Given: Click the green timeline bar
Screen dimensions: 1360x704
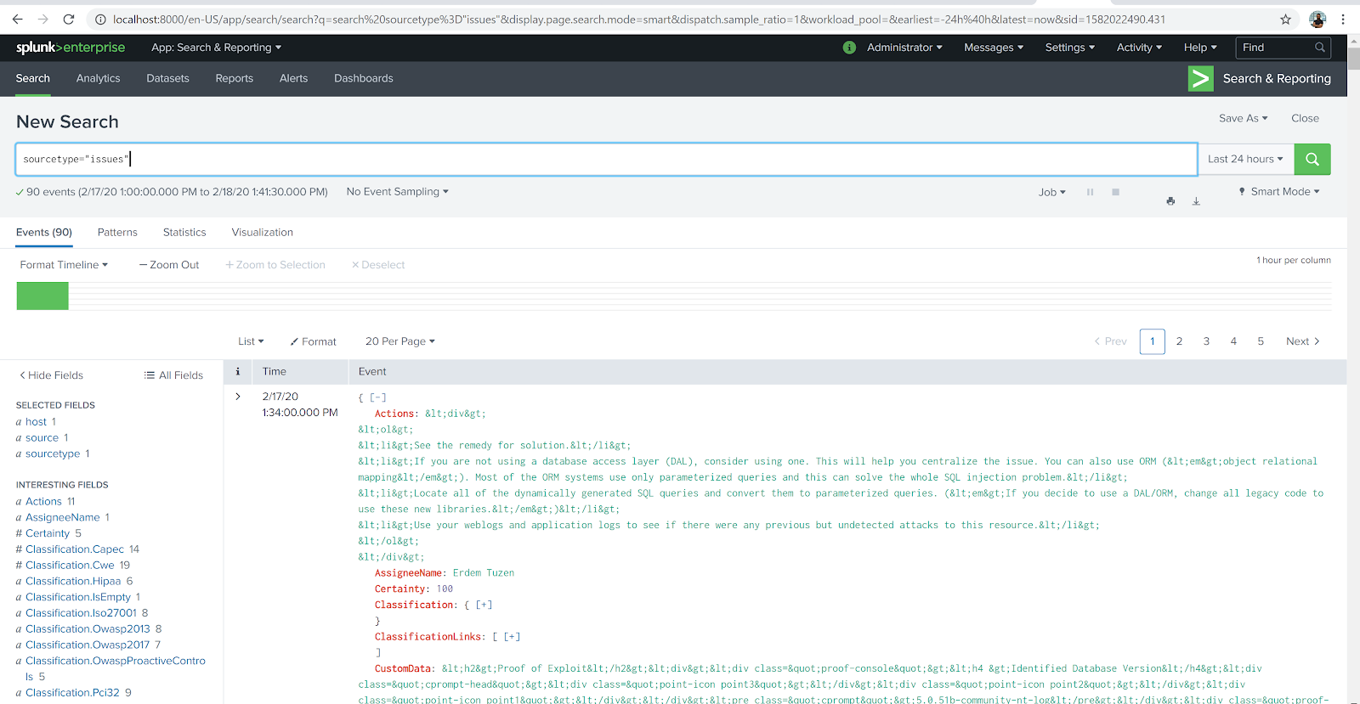Looking at the screenshot, I should 42,296.
